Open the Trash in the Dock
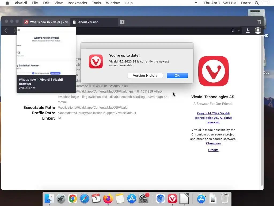 click(x=225, y=199)
